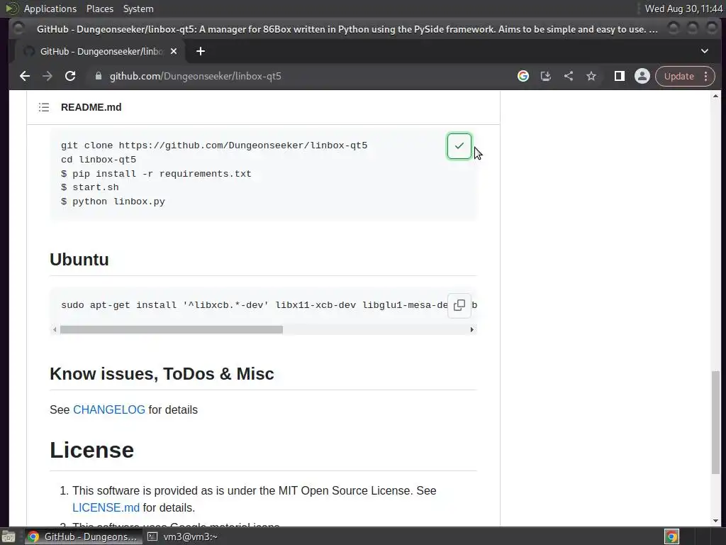
Task: Open the Applications menu
Action: [50, 9]
